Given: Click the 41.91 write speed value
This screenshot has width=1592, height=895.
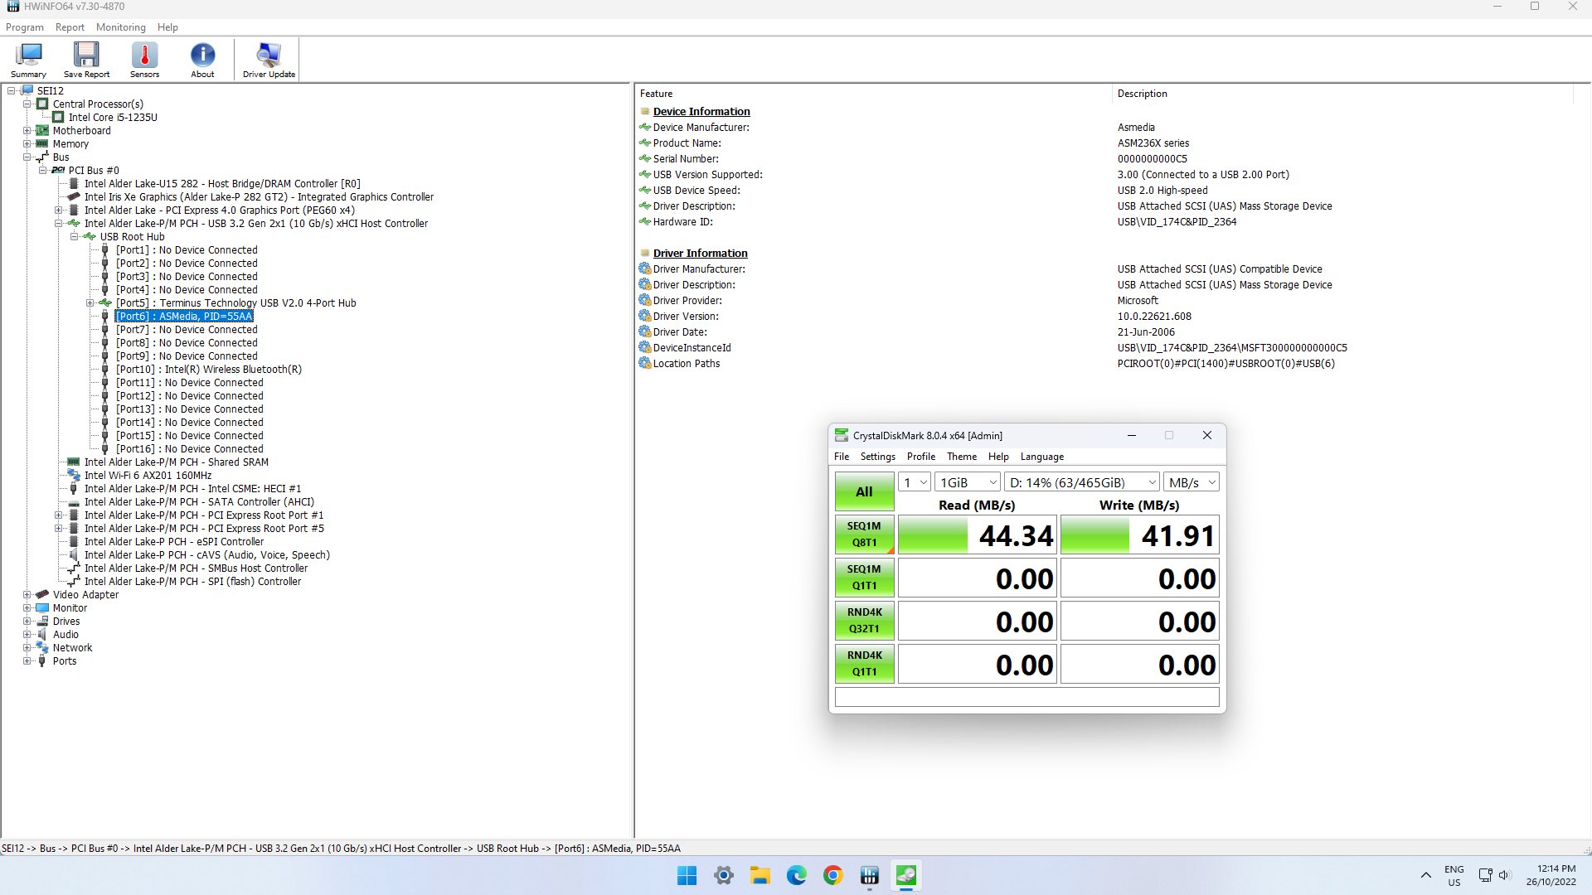Looking at the screenshot, I should pyautogui.click(x=1178, y=536).
